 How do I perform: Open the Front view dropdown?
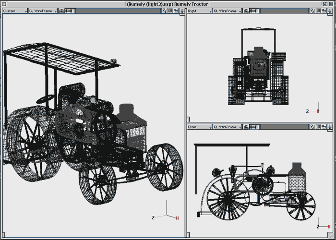[x=199, y=127]
